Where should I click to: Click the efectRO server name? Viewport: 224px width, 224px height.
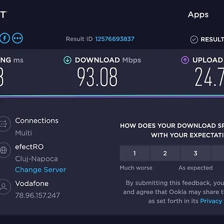pos(29,147)
